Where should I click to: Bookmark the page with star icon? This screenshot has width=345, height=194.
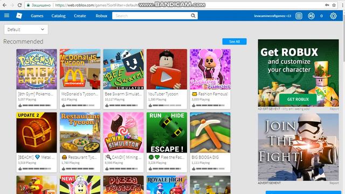(x=334, y=5)
